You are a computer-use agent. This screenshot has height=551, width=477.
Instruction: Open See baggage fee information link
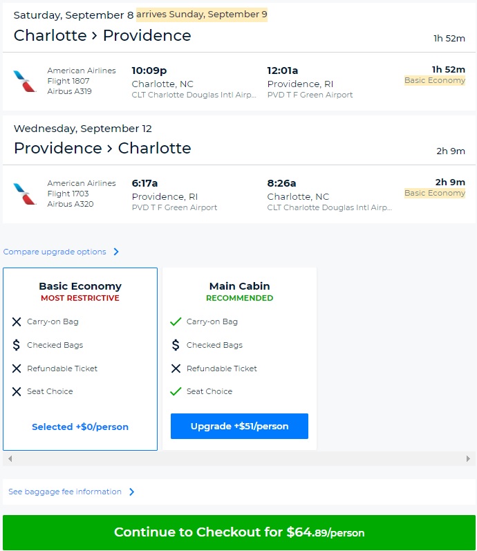click(x=65, y=492)
